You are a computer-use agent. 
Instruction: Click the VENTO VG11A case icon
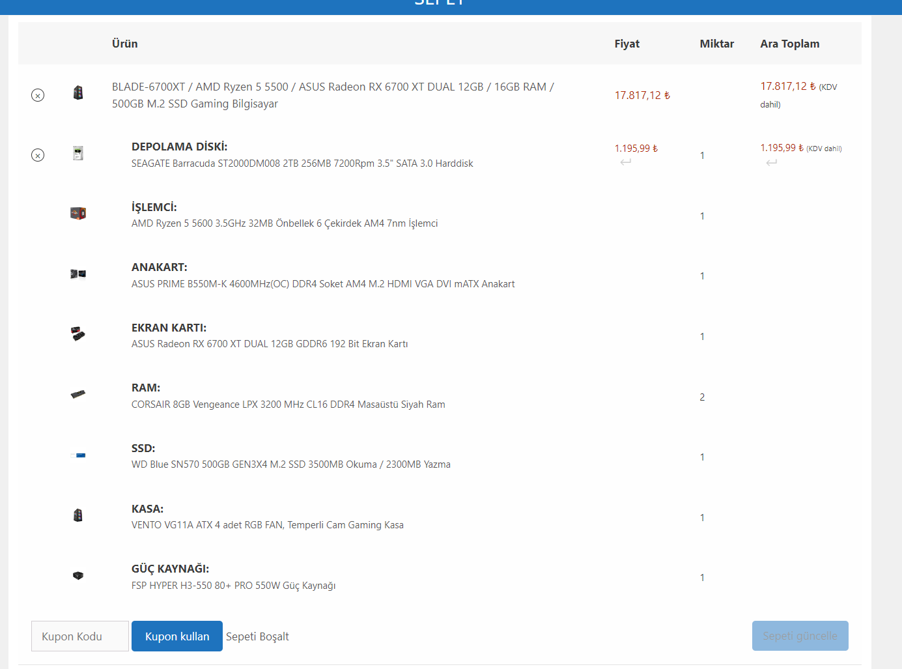tap(78, 515)
